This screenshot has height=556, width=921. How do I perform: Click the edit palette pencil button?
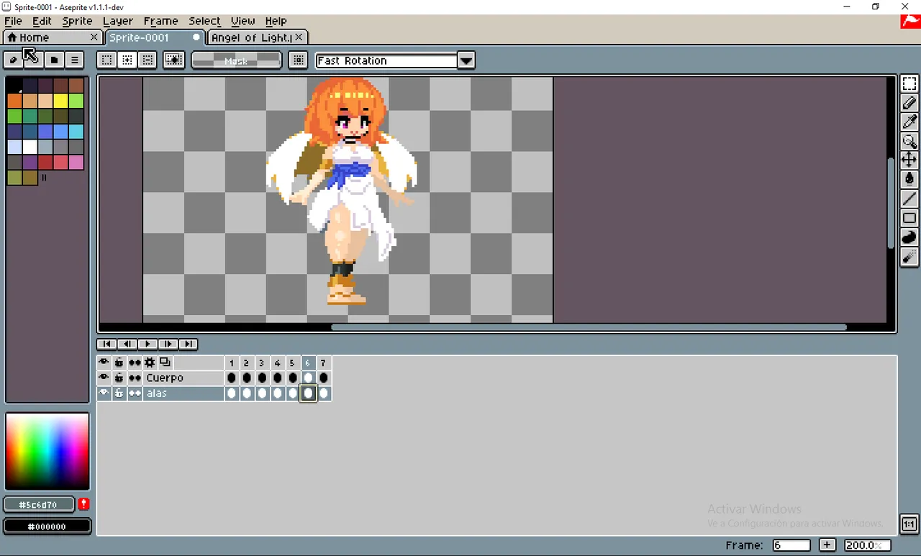(14, 60)
